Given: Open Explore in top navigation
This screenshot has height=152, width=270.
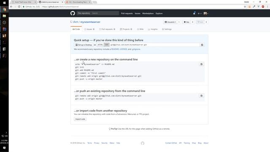Looking at the screenshot, I should point(159,14).
